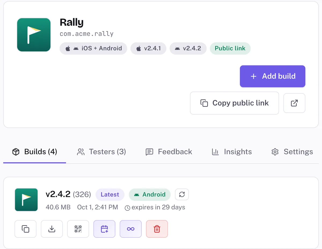The width and height of the screenshot is (322, 249).
Task: Click the green Android badge on build row
Action: pyautogui.click(x=150, y=195)
